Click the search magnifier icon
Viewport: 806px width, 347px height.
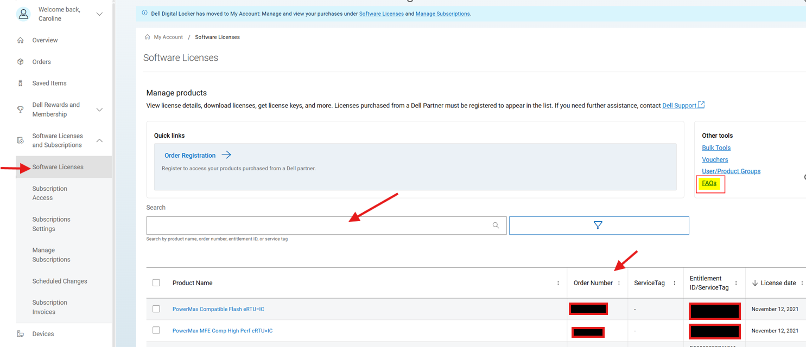click(496, 225)
